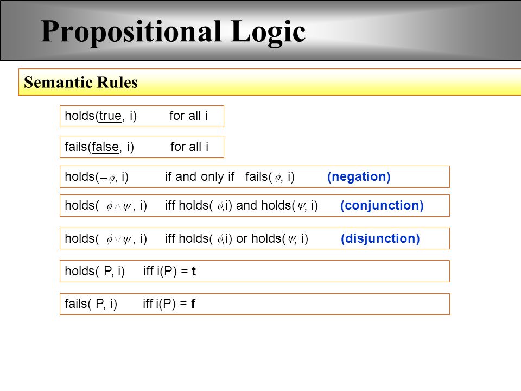Click the bold t truth value
The image size is (521, 391).
tap(194, 272)
